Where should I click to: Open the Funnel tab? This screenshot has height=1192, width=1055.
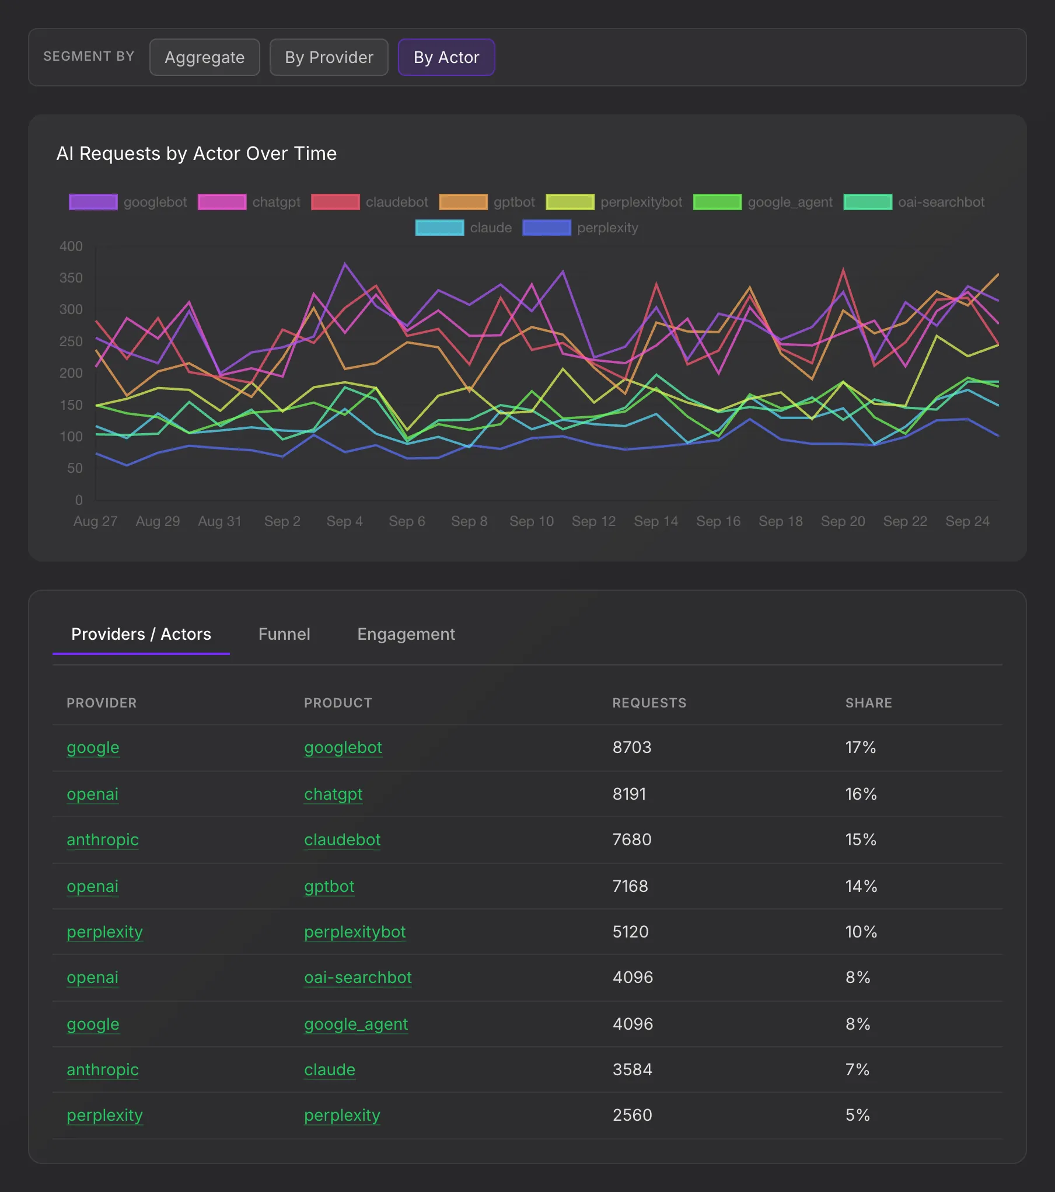pyautogui.click(x=284, y=635)
